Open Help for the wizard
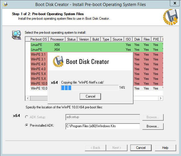Screen dimensions: 181x156 point(165,148)
